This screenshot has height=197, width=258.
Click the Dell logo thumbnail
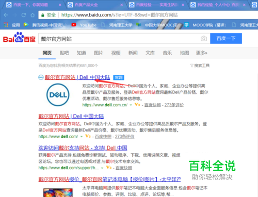point(58,95)
